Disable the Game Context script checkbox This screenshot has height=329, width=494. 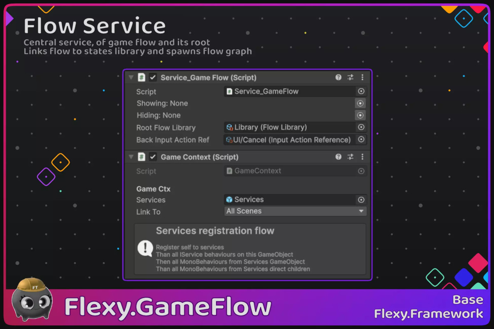(153, 157)
